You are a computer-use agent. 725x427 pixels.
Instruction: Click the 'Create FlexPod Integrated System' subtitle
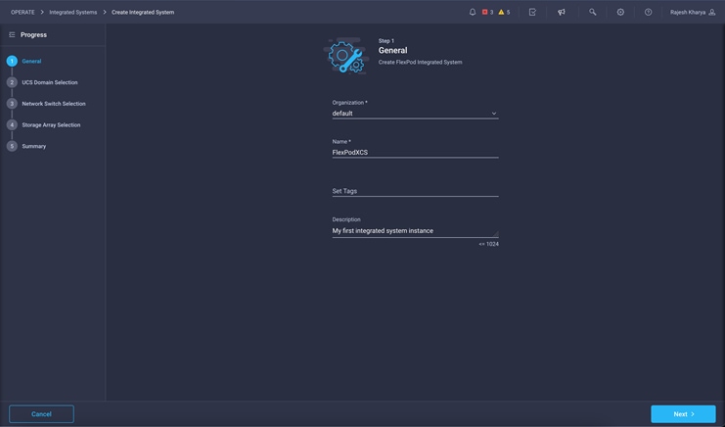[x=421, y=62]
